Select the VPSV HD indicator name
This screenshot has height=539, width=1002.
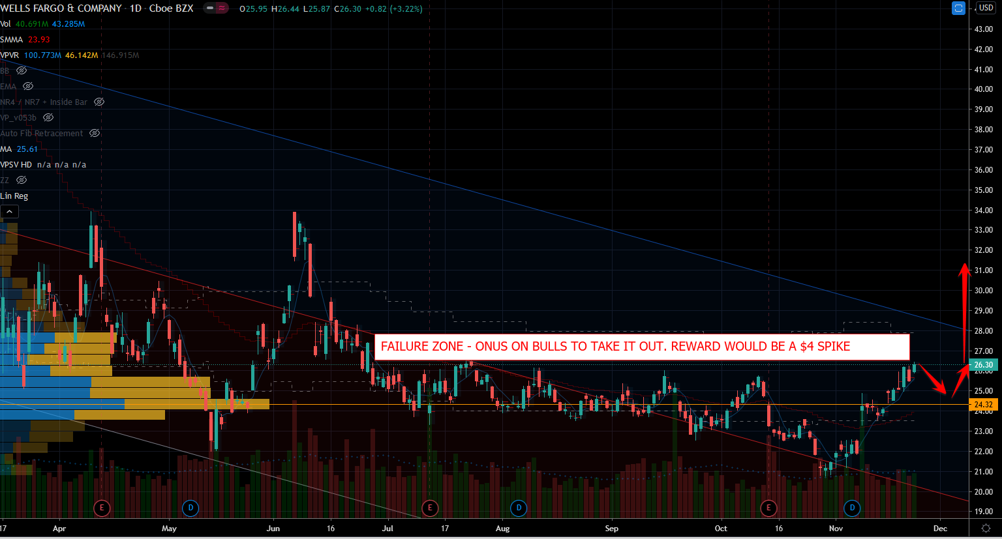tap(16, 165)
